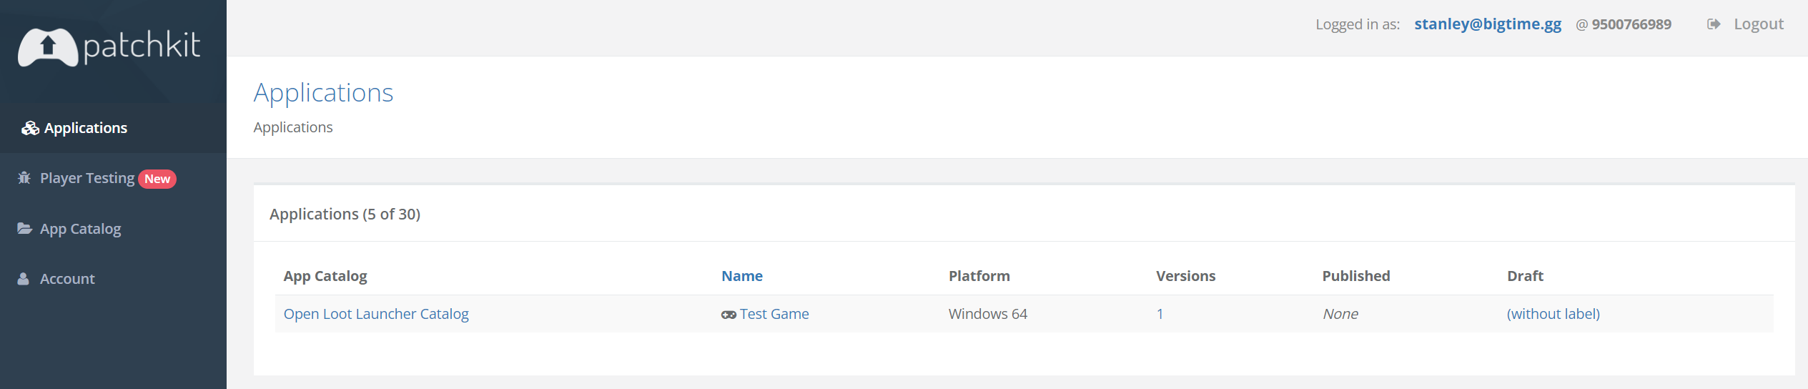Image resolution: width=1808 pixels, height=389 pixels.
Task: Click the Applications cubes icon in sidebar
Action: click(30, 128)
